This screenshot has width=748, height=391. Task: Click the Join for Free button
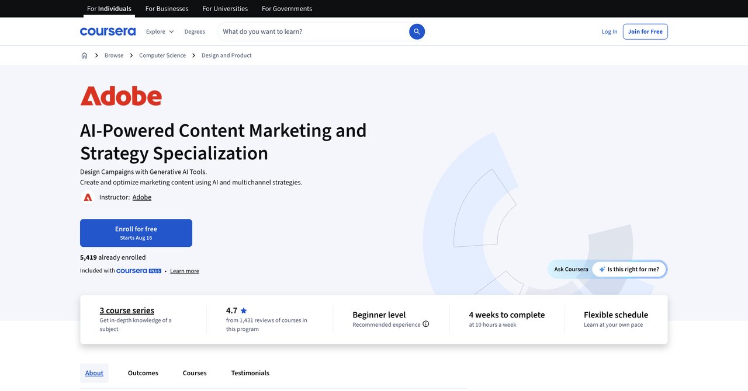tap(645, 32)
